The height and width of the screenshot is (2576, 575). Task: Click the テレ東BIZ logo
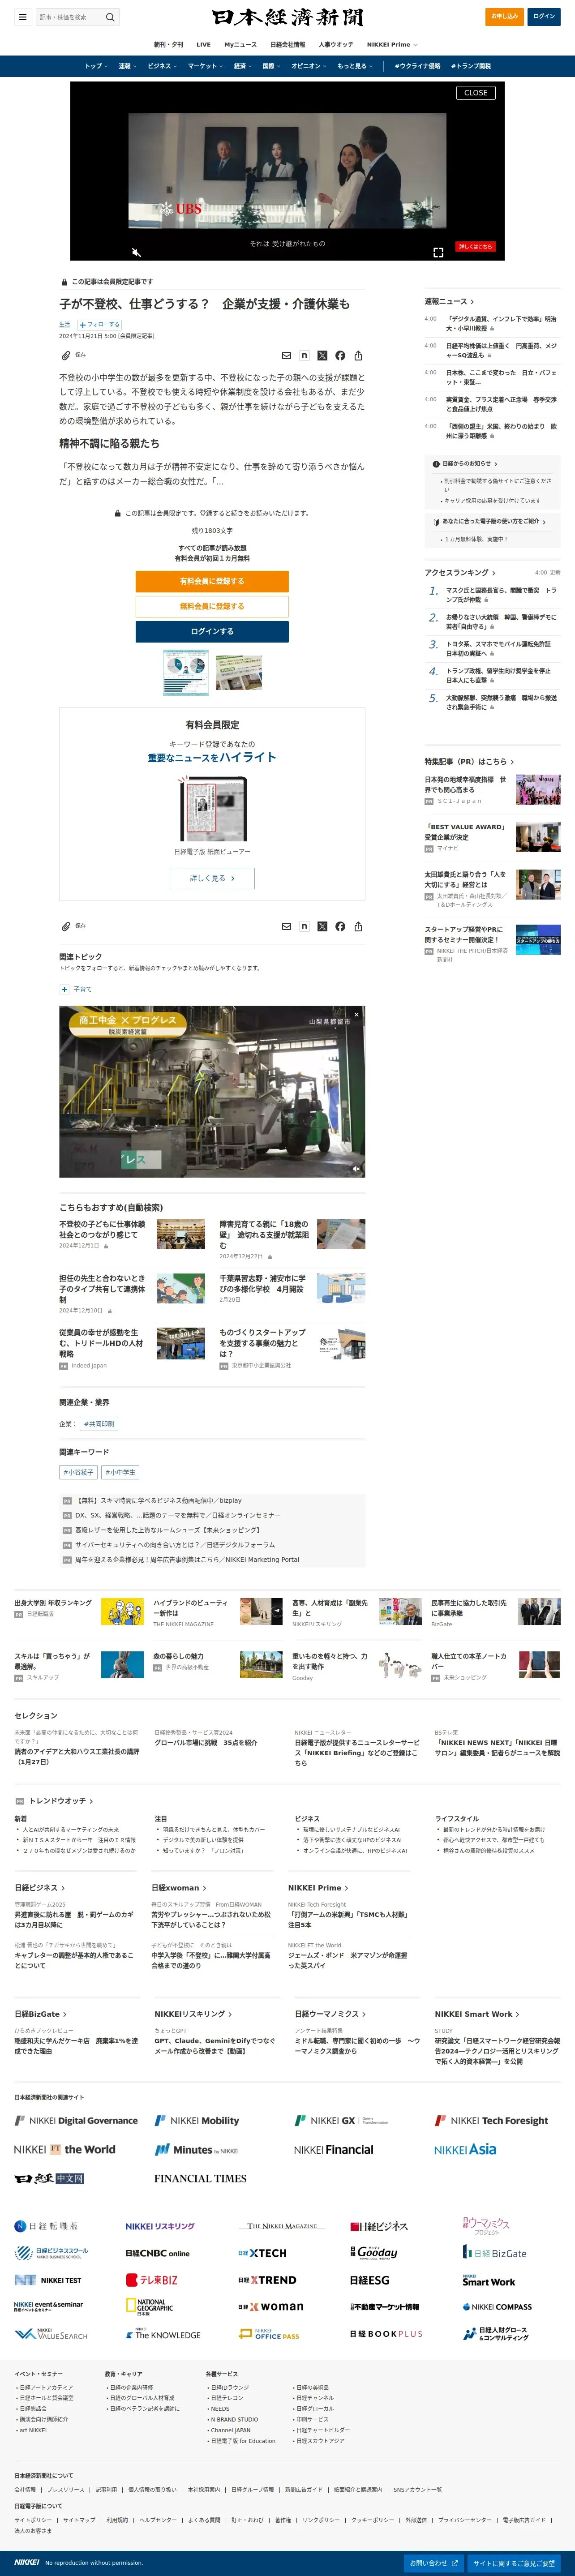pos(151,2279)
